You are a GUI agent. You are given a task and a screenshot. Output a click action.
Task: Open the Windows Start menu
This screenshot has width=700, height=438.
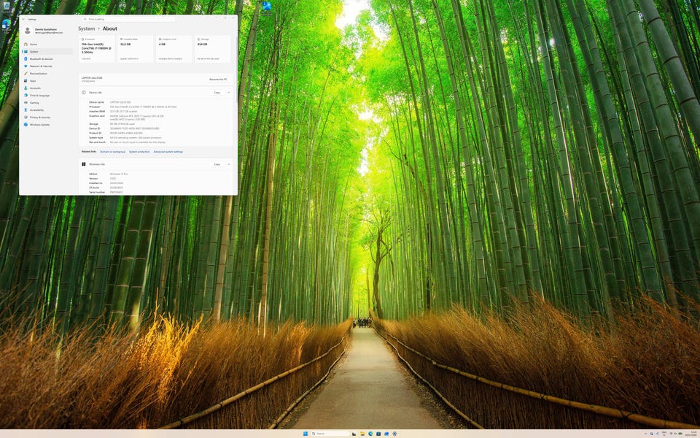point(306,434)
